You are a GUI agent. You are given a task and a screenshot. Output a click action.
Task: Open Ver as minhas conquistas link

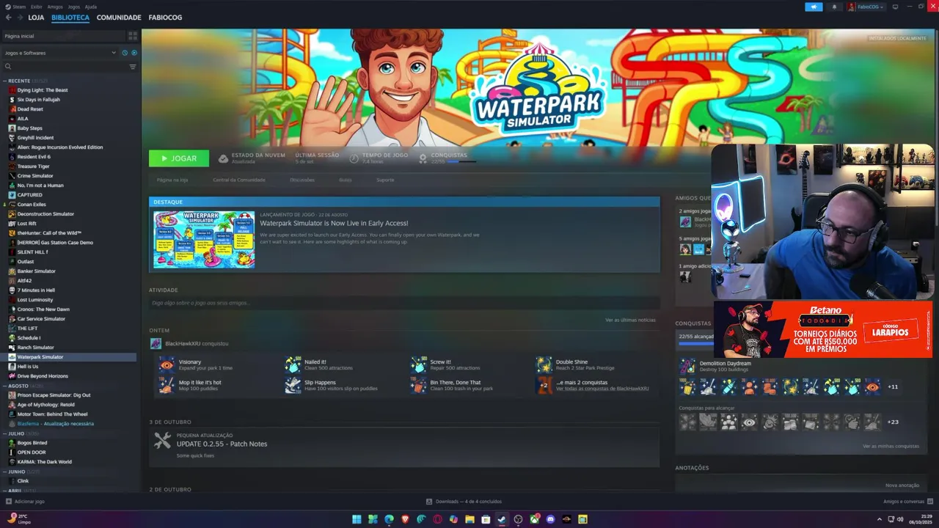tap(891, 446)
